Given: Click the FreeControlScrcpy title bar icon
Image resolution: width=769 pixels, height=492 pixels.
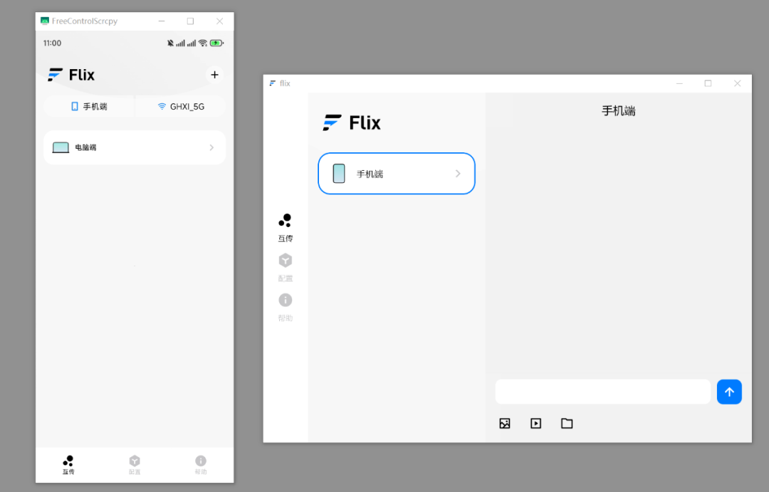Looking at the screenshot, I should click(x=45, y=21).
